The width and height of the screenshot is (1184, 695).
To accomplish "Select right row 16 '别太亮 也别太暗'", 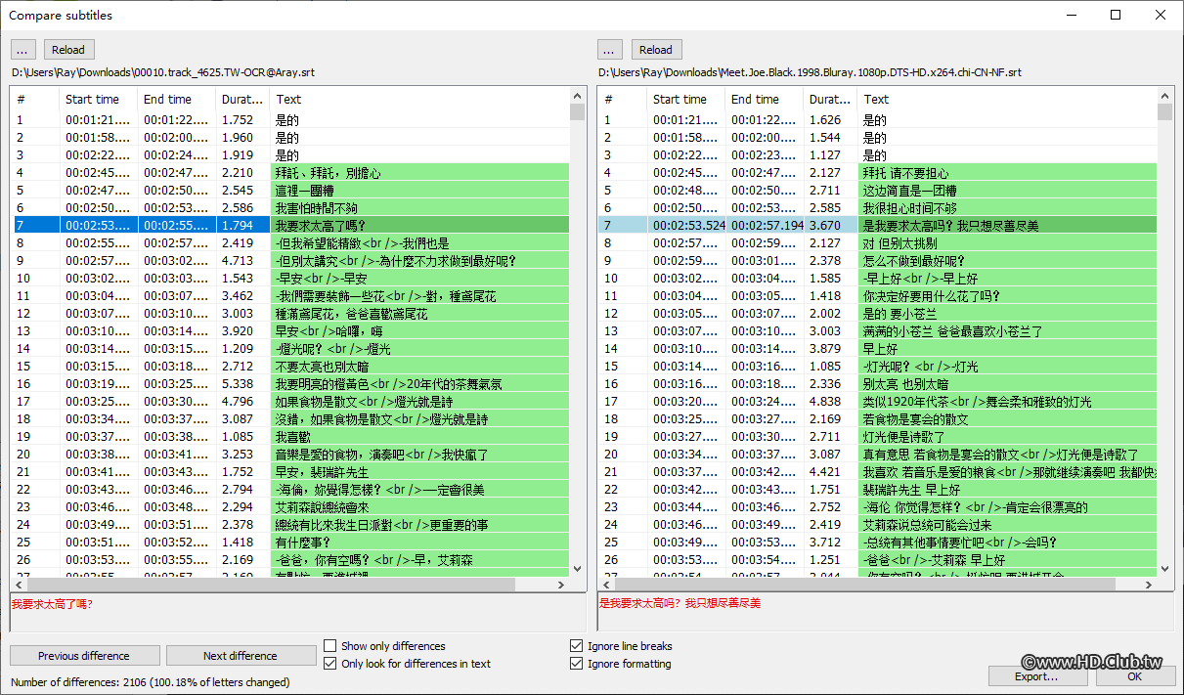I will [877, 384].
